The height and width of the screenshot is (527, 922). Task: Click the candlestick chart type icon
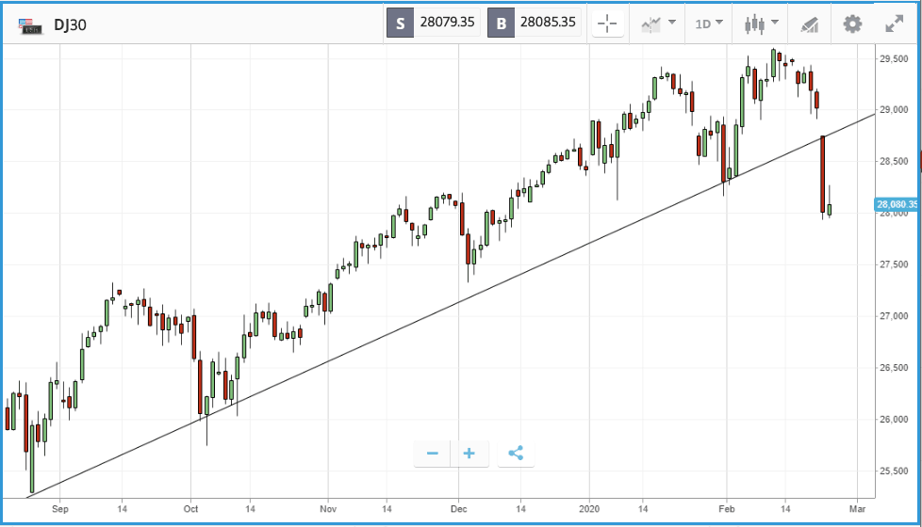754,24
